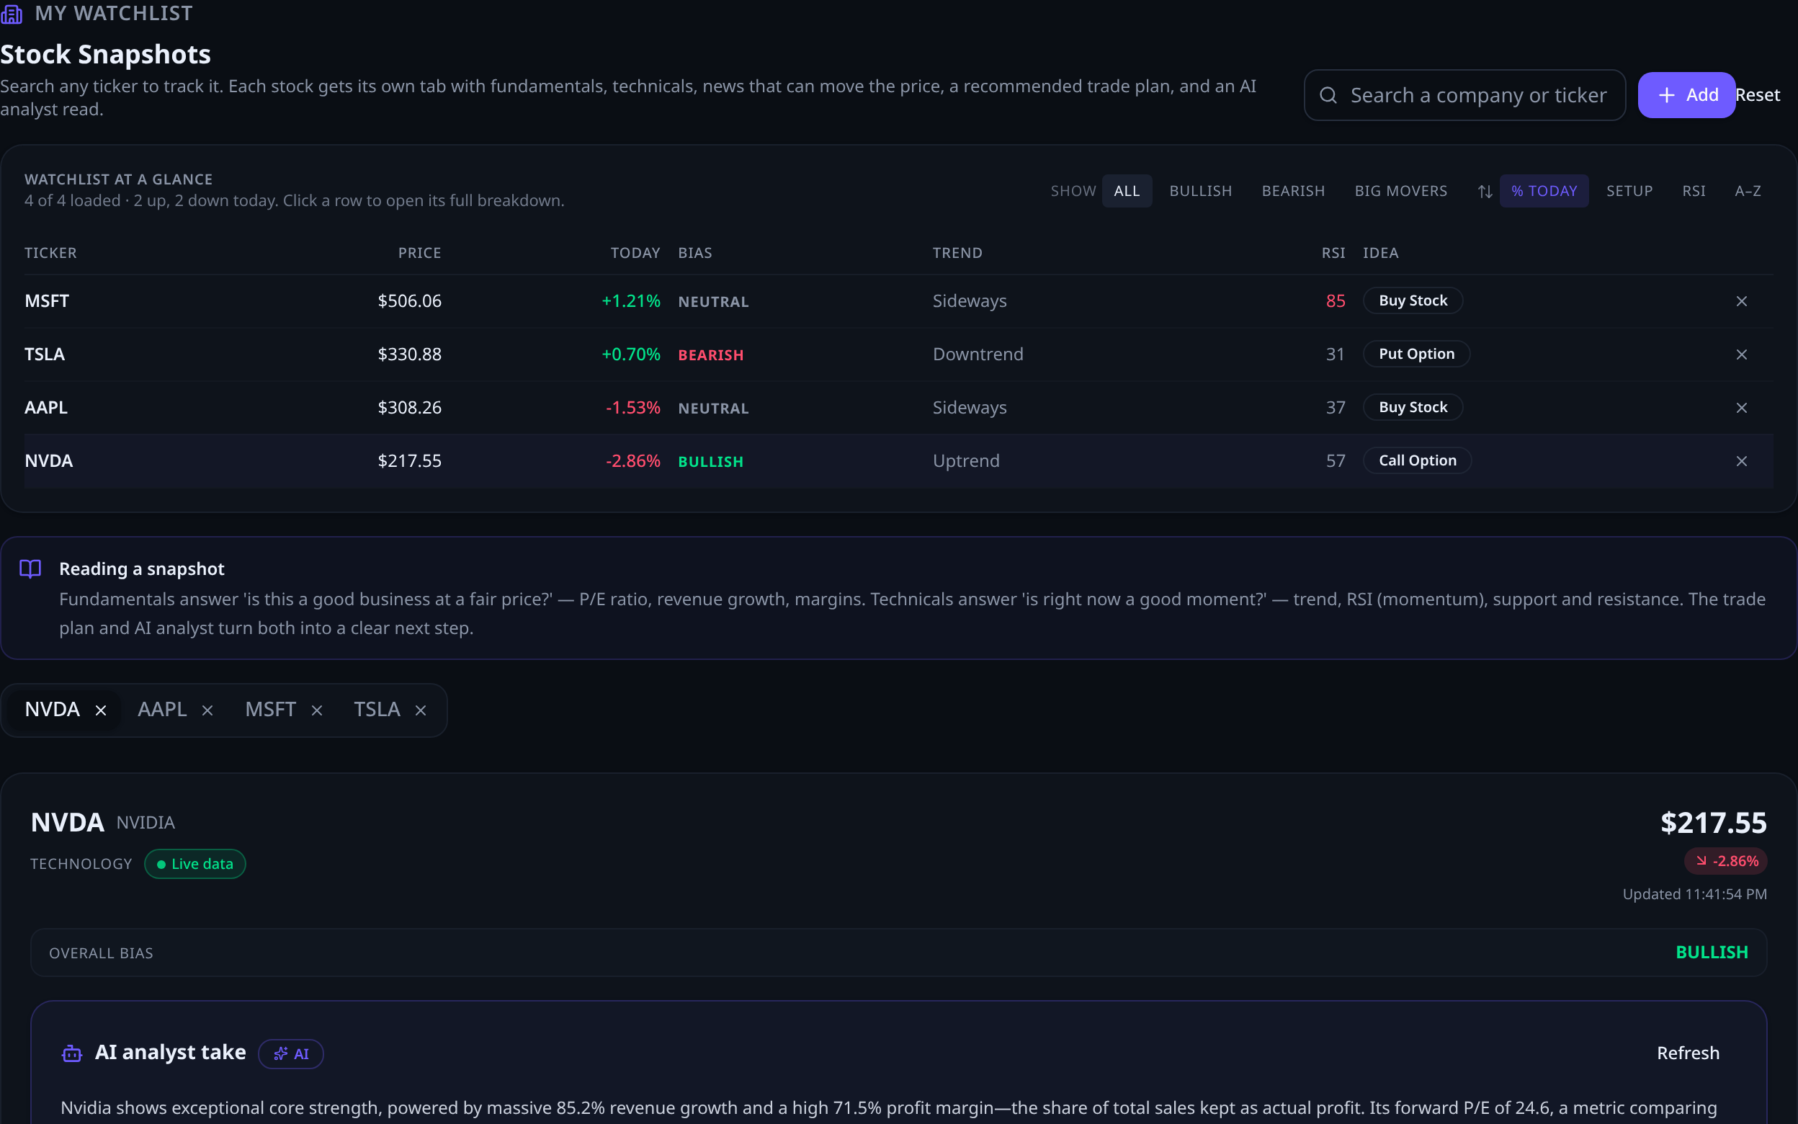Screen dimensions: 1798x1124
Task: Click NVDA Call Option idea pill
Action: click(x=1417, y=461)
